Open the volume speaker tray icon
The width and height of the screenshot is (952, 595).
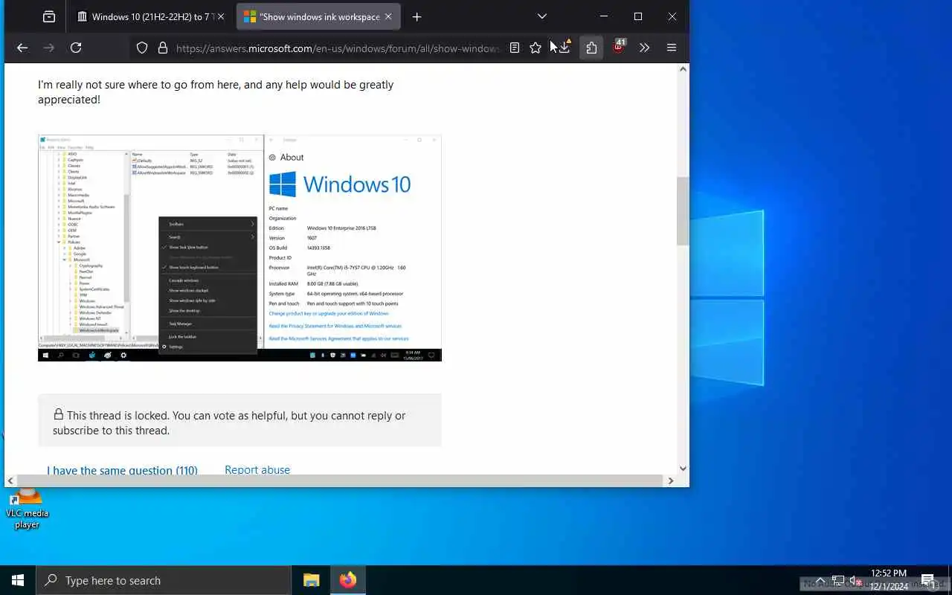point(855,580)
